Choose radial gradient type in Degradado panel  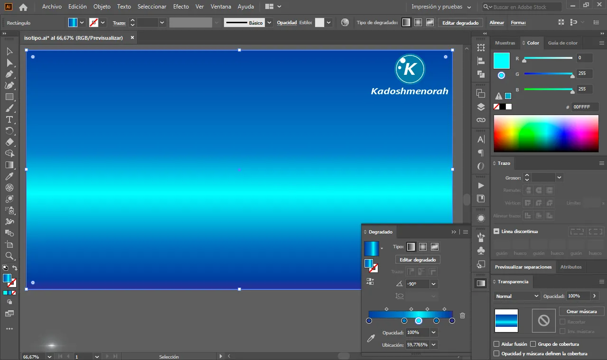tap(422, 247)
